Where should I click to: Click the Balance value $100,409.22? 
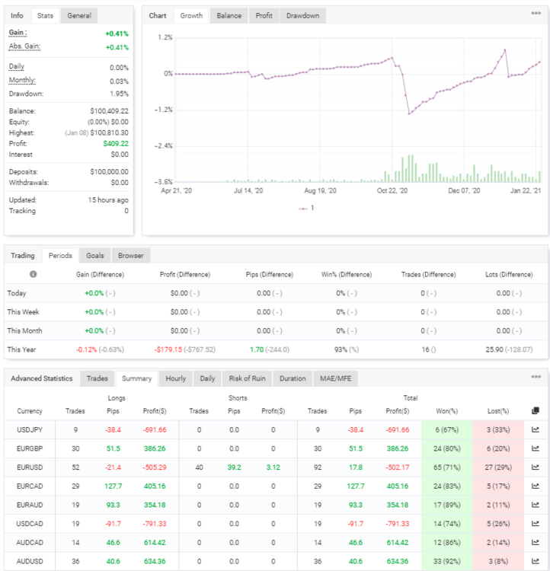(110, 111)
